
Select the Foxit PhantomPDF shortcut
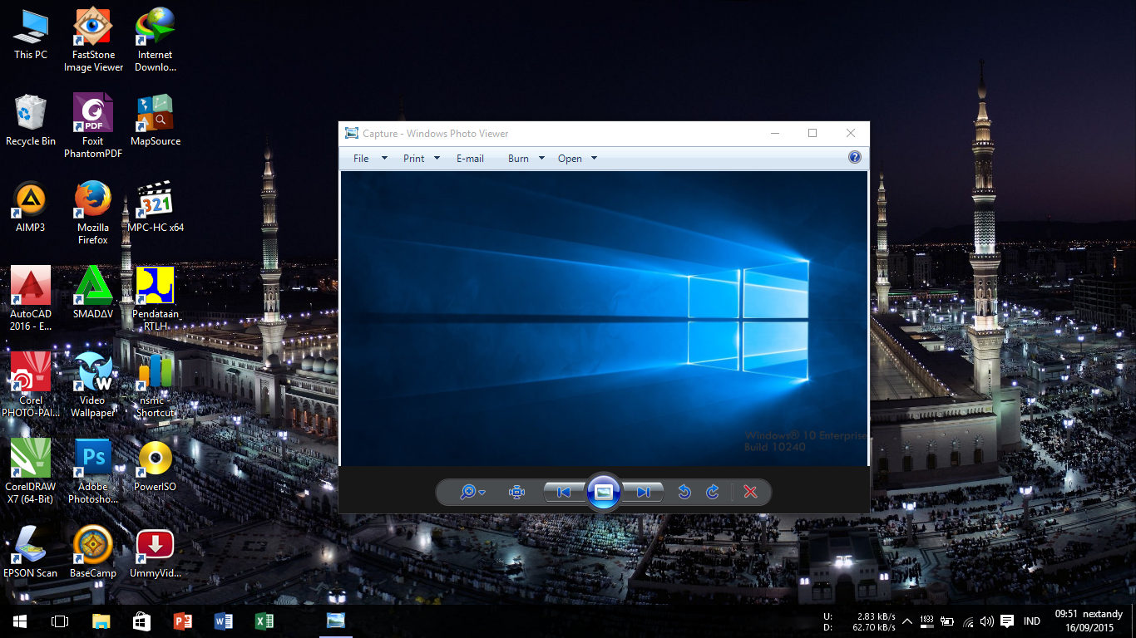tap(93, 126)
